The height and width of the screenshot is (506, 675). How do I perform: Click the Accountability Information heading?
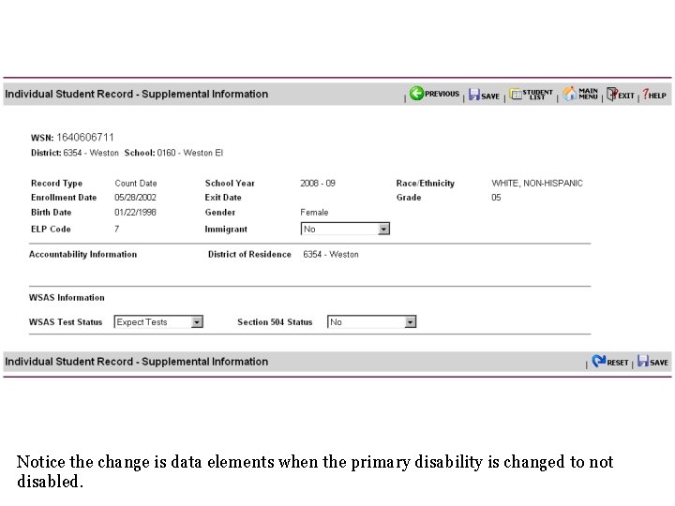tap(83, 254)
